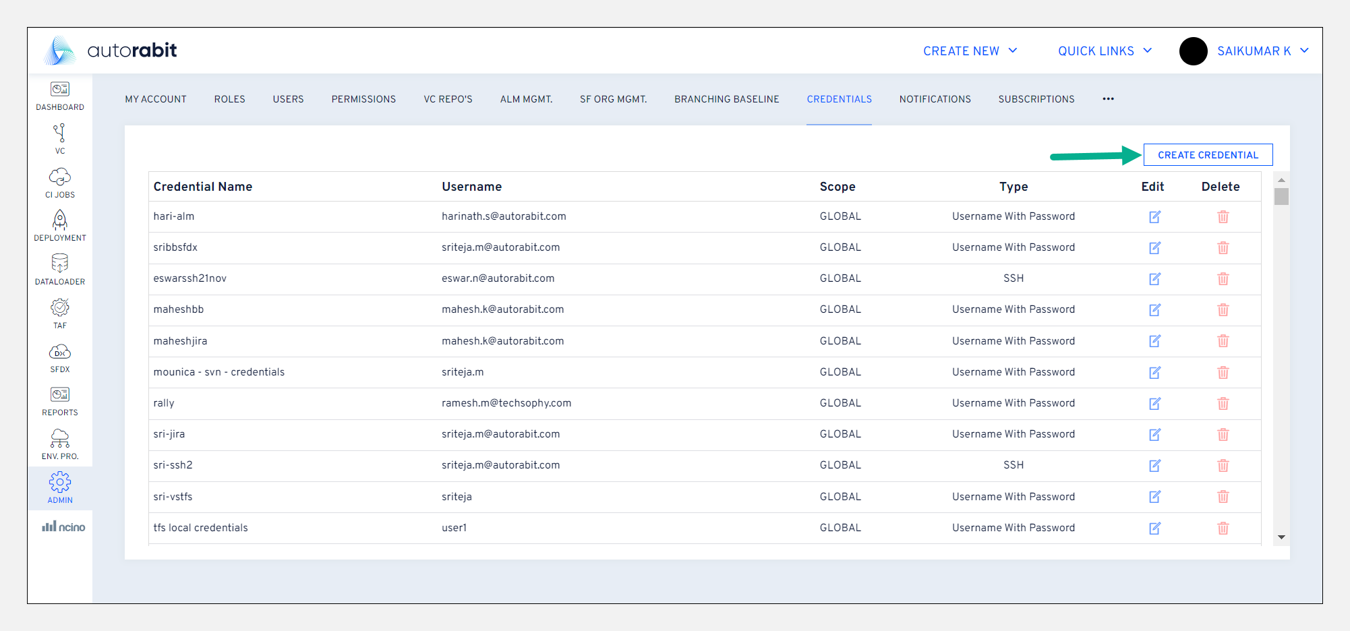The width and height of the screenshot is (1350, 631).
Task: Open the SFDX cloud icon
Action: [x=60, y=357]
